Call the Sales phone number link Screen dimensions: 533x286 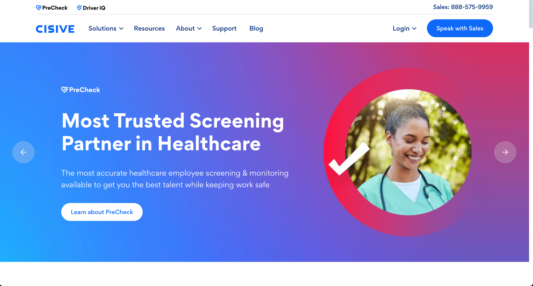(463, 7)
